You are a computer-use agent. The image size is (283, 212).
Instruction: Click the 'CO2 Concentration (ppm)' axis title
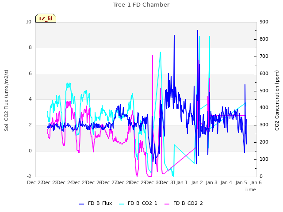pos(277,100)
